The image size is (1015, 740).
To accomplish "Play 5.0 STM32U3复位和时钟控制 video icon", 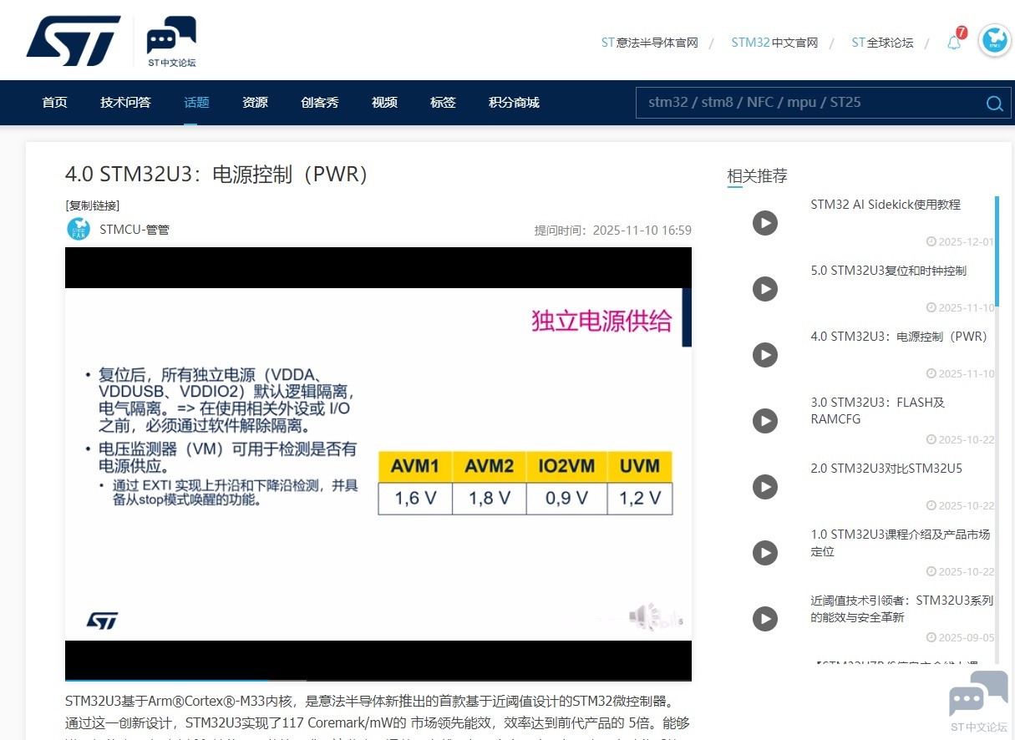I will pyautogui.click(x=765, y=289).
